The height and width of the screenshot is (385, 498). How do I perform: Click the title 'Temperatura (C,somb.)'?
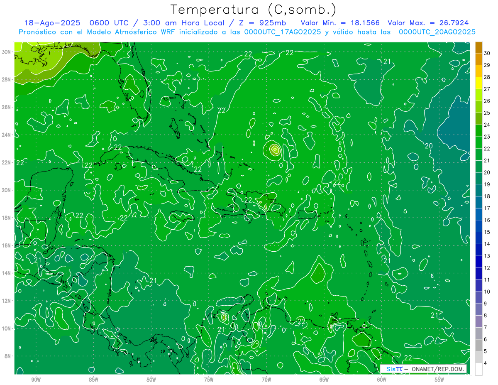click(x=254, y=10)
